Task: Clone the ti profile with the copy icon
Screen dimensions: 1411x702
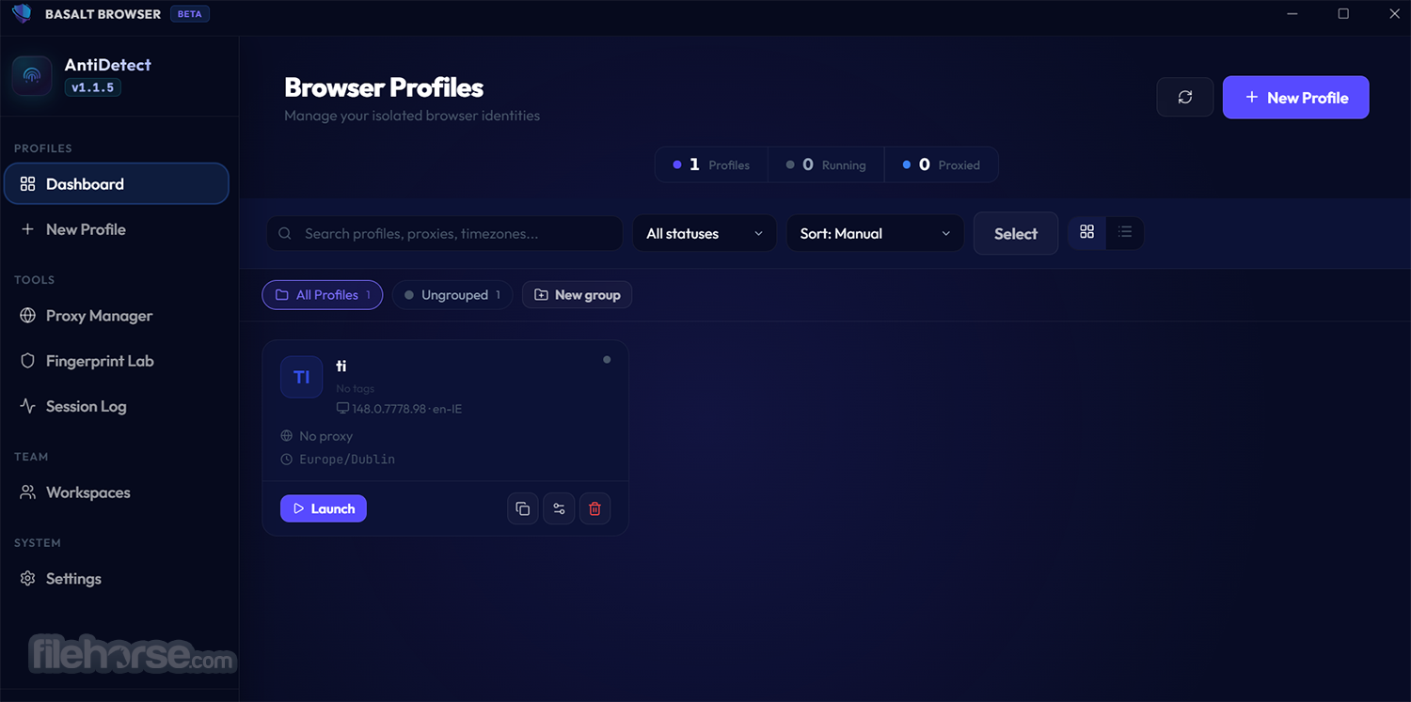Action: (523, 508)
